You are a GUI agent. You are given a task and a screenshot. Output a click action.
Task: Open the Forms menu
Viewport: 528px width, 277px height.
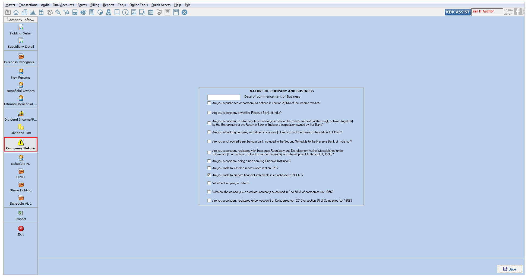tap(82, 5)
